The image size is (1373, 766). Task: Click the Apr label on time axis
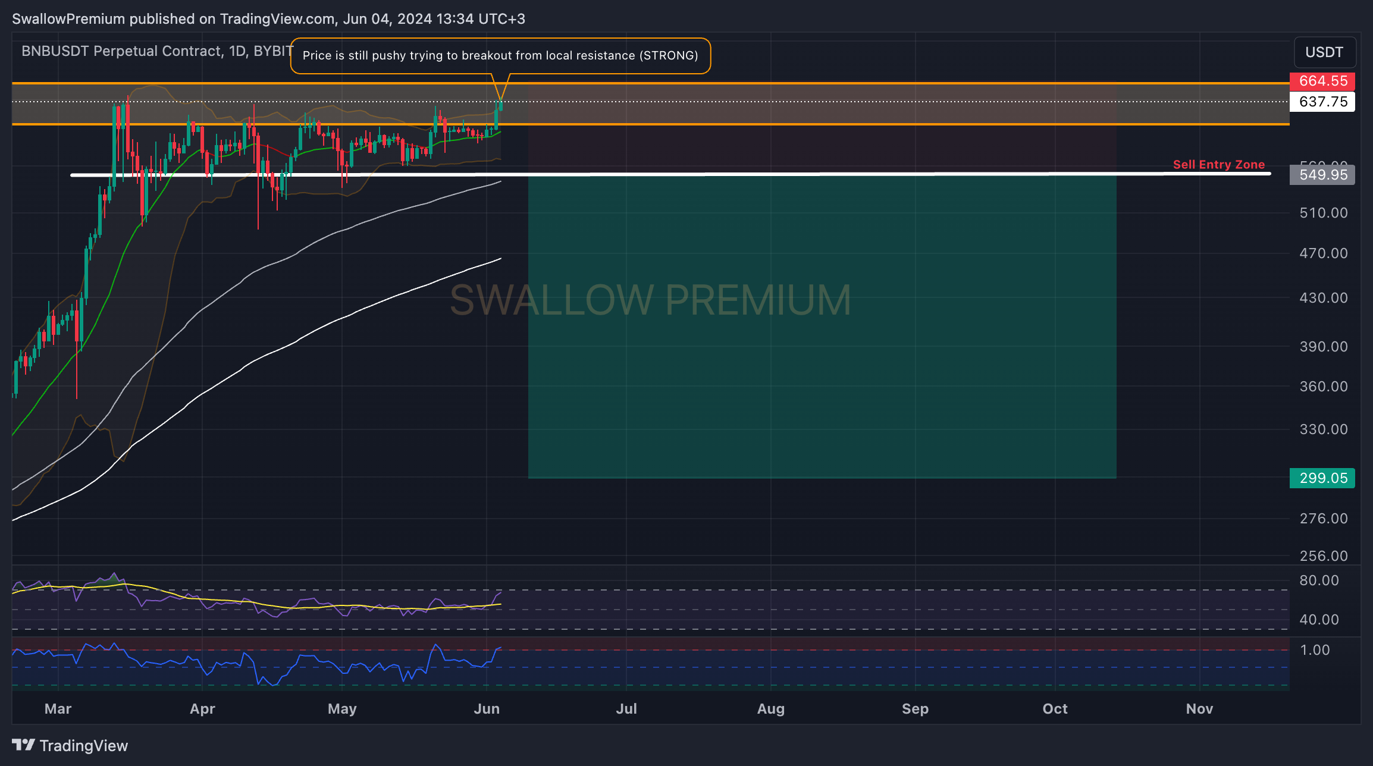[202, 709]
